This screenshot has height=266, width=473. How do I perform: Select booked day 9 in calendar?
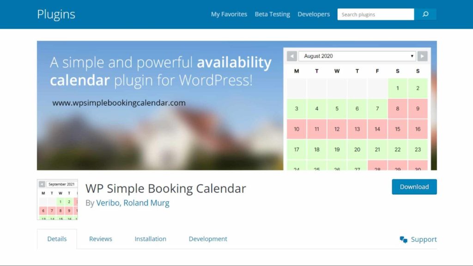(418, 109)
